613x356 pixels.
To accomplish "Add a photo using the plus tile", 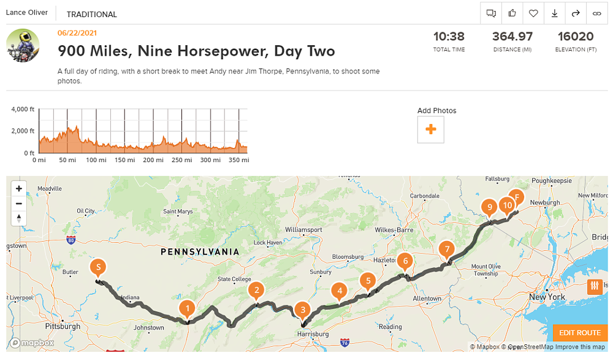I will coord(430,129).
